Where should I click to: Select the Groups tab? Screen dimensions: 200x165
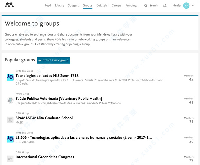[x=87, y=5]
